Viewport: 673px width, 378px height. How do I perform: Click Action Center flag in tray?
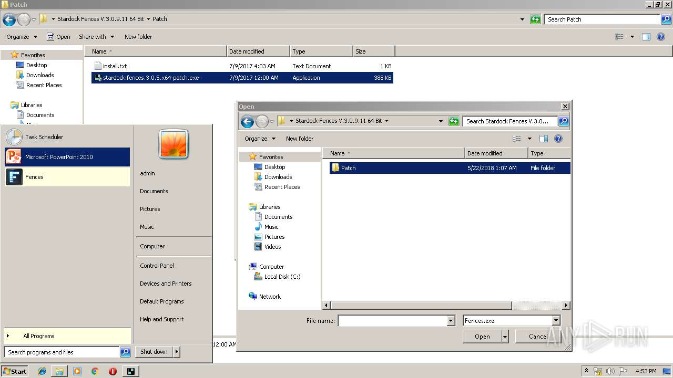coord(623,371)
